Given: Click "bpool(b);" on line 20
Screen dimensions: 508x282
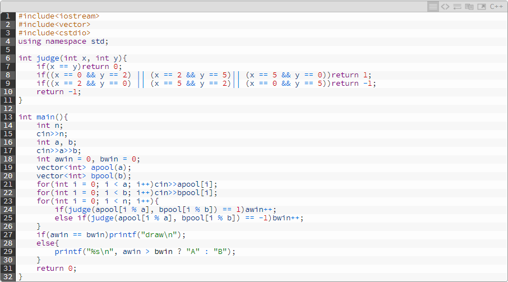Looking at the screenshot, I should coord(111,176).
